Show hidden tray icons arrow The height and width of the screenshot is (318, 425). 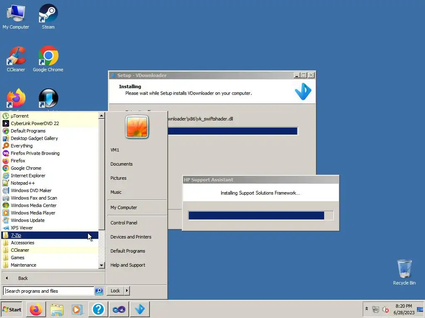pyautogui.click(x=366, y=308)
